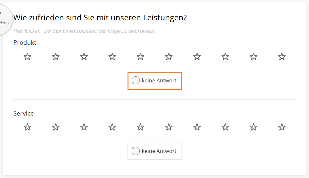Image resolution: width=309 pixels, height=178 pixels.
Task: Select the fifth star for Produkt
Action: (141, 57)
